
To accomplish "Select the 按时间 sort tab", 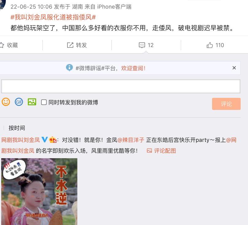I will 17,128.
